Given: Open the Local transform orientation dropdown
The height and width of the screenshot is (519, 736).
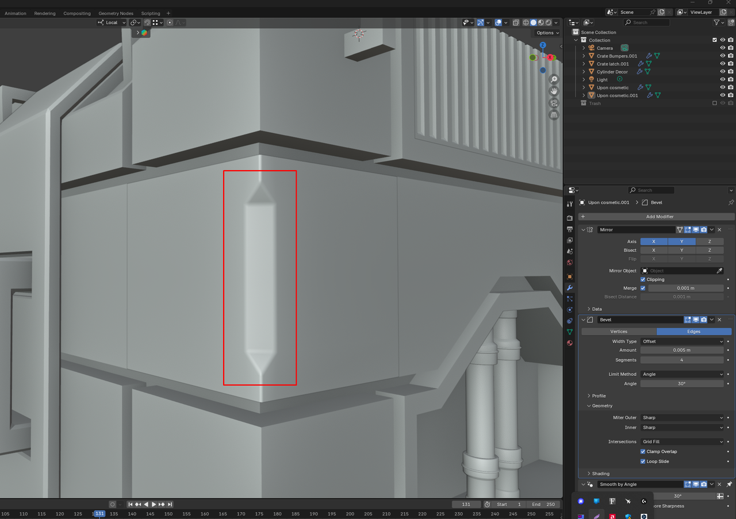Looking at the screenshot, I should [x=112, y=22].
